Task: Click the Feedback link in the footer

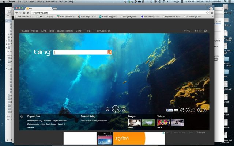Action: click(201, 132)
